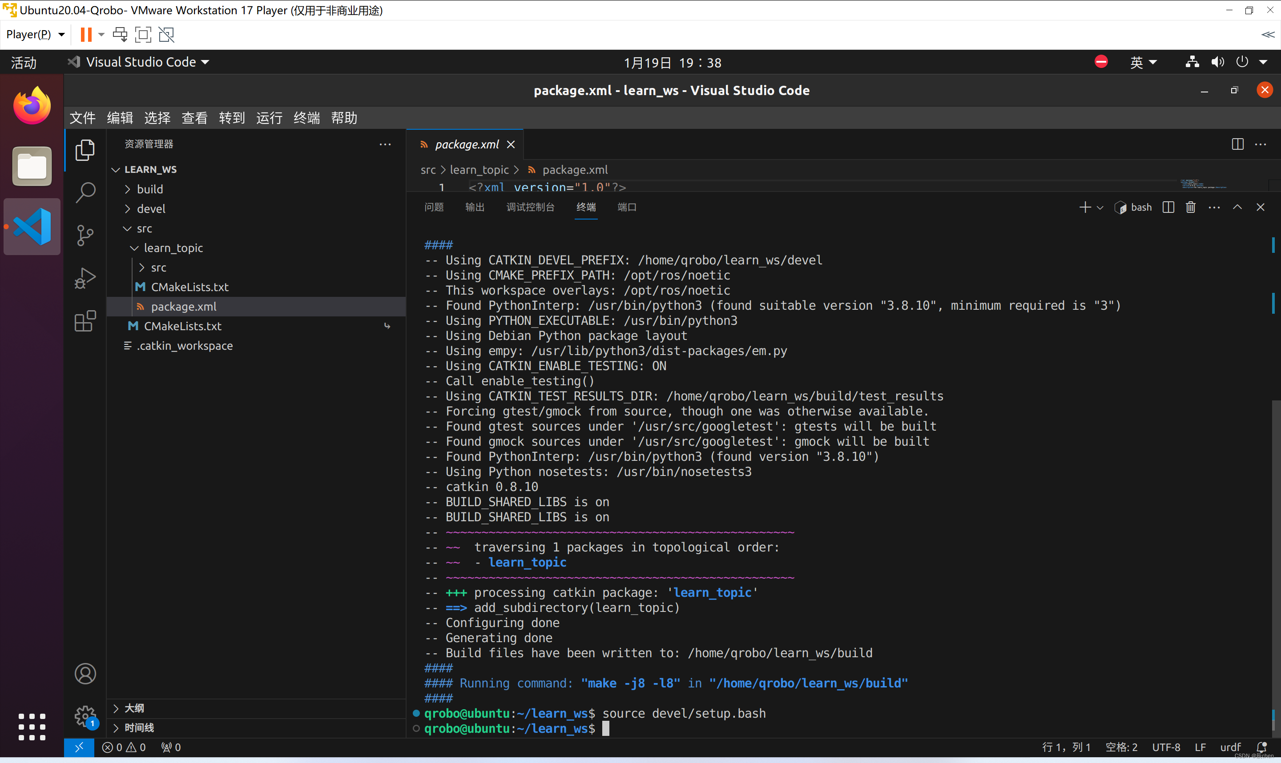Open Player(P) dropdown menu in VMware
1281x763 pixels.
click(x=36, y=35)
